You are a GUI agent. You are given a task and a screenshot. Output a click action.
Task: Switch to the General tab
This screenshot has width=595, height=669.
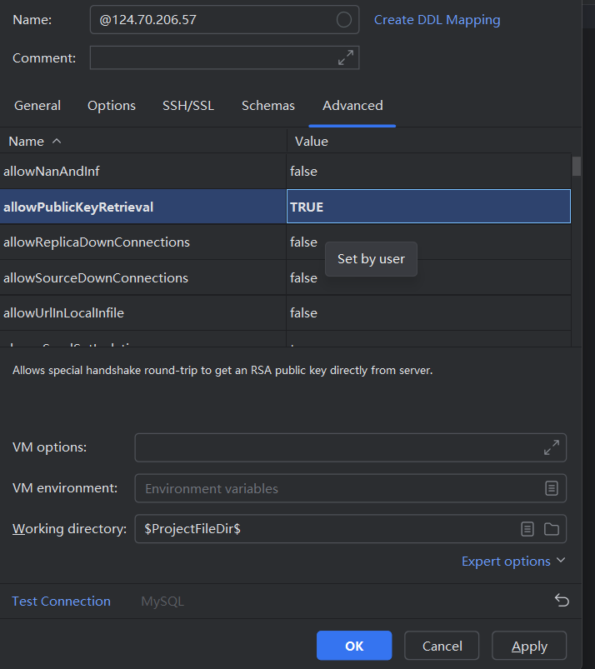coord(37,106)
